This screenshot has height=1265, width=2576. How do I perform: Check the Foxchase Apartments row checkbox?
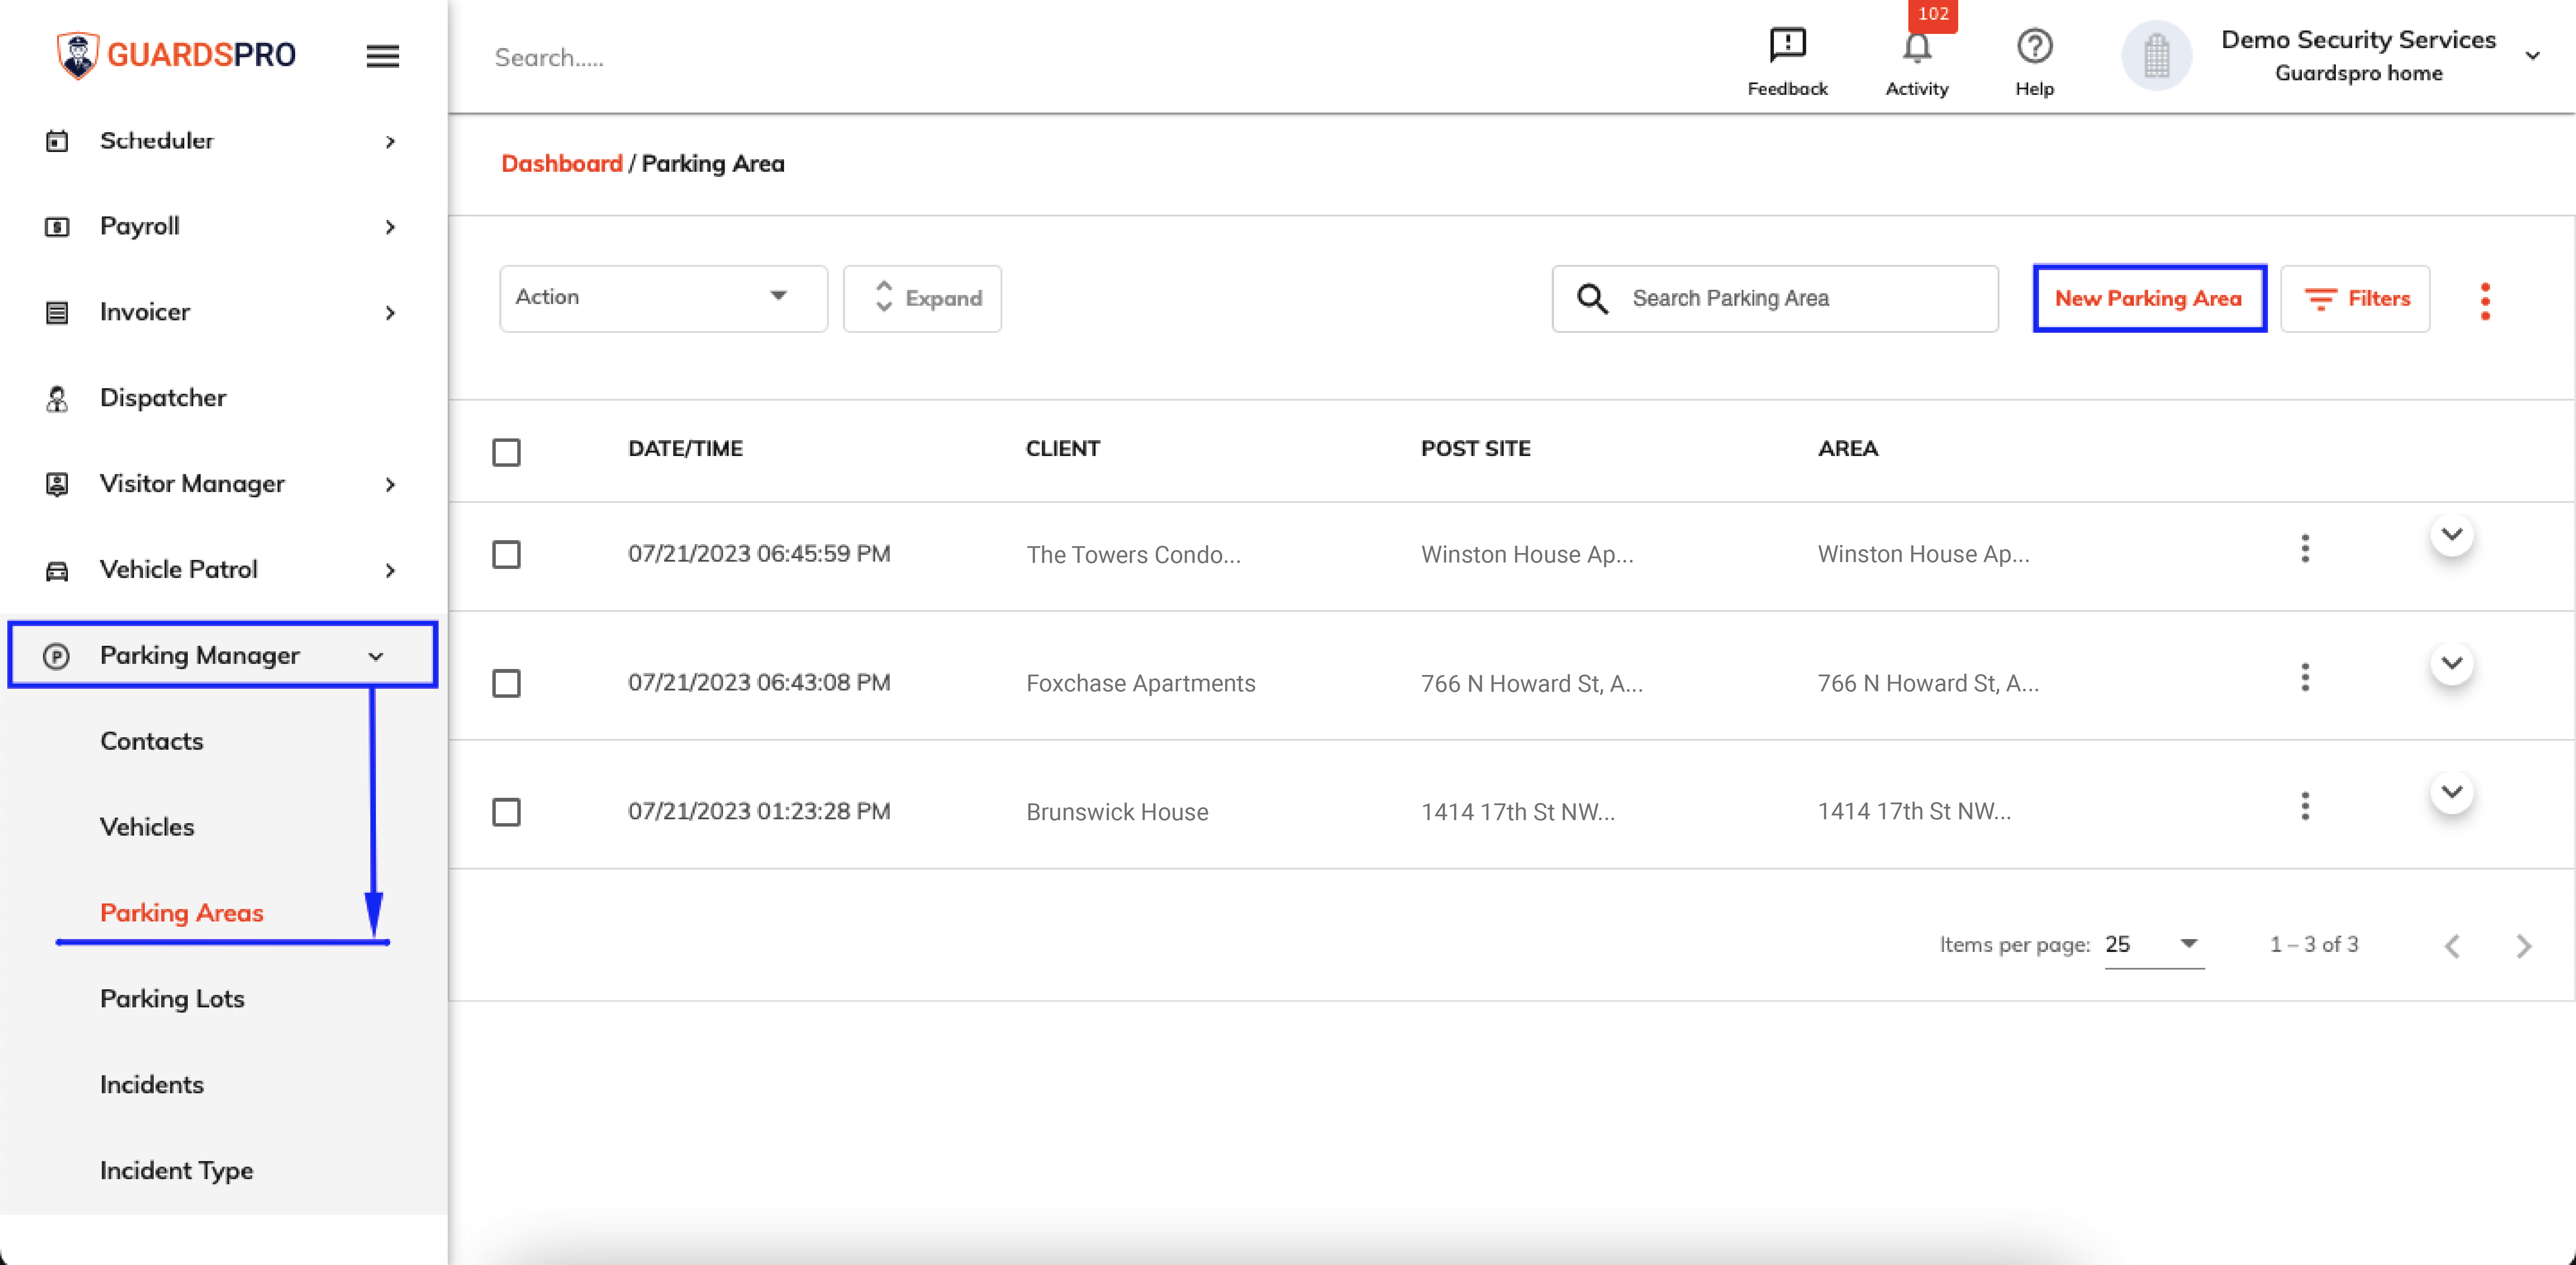[x=506, y=684]
